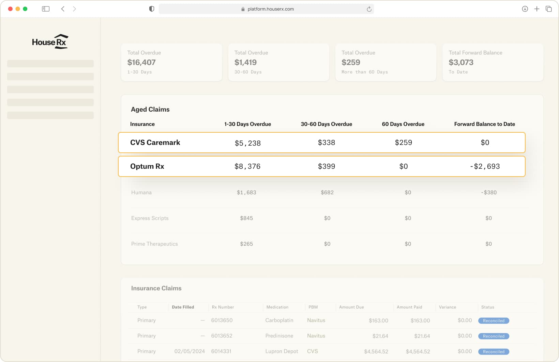Open the Total Forward Balance card
Viewport: 559px width, 362px height.
493,62
